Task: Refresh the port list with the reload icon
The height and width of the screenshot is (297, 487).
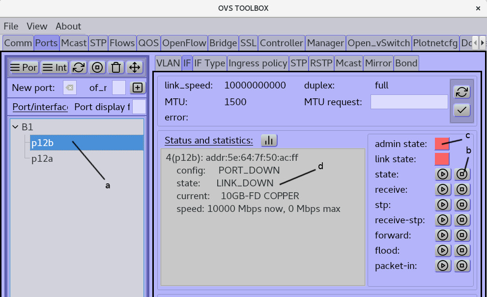Action: coord(79,67)
